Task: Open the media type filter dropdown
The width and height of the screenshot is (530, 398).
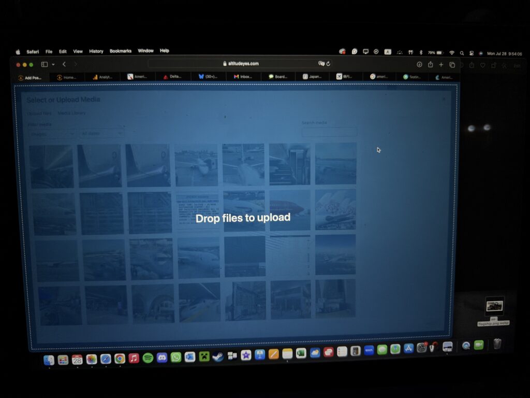Action: [51, 134]
